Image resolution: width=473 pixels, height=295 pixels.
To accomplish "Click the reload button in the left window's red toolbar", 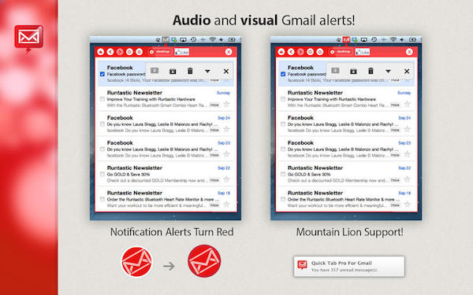I will tap(129, 52).
